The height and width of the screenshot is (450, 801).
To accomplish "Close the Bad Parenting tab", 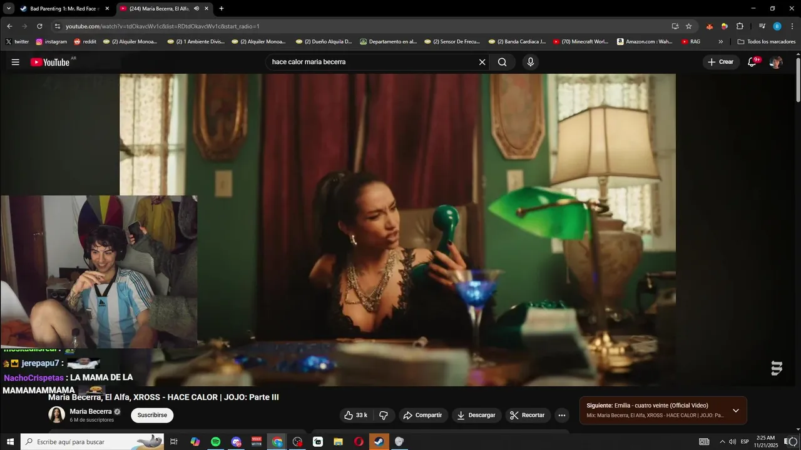I will click(x=107, y=9).
